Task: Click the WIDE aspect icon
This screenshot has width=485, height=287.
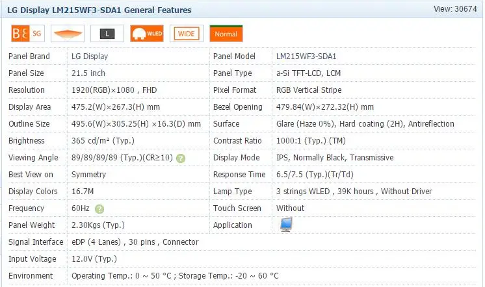Action: click(187, 33)
